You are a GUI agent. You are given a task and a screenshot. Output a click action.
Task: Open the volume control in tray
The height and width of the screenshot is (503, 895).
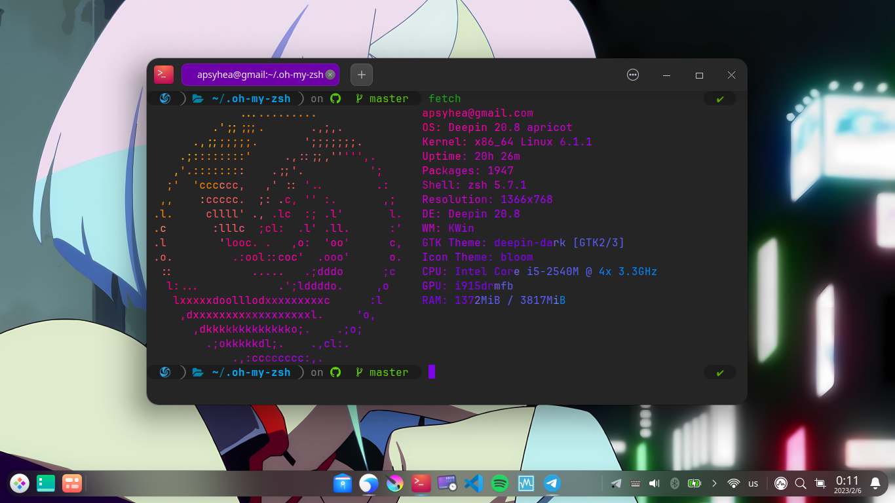pos(654,483)
